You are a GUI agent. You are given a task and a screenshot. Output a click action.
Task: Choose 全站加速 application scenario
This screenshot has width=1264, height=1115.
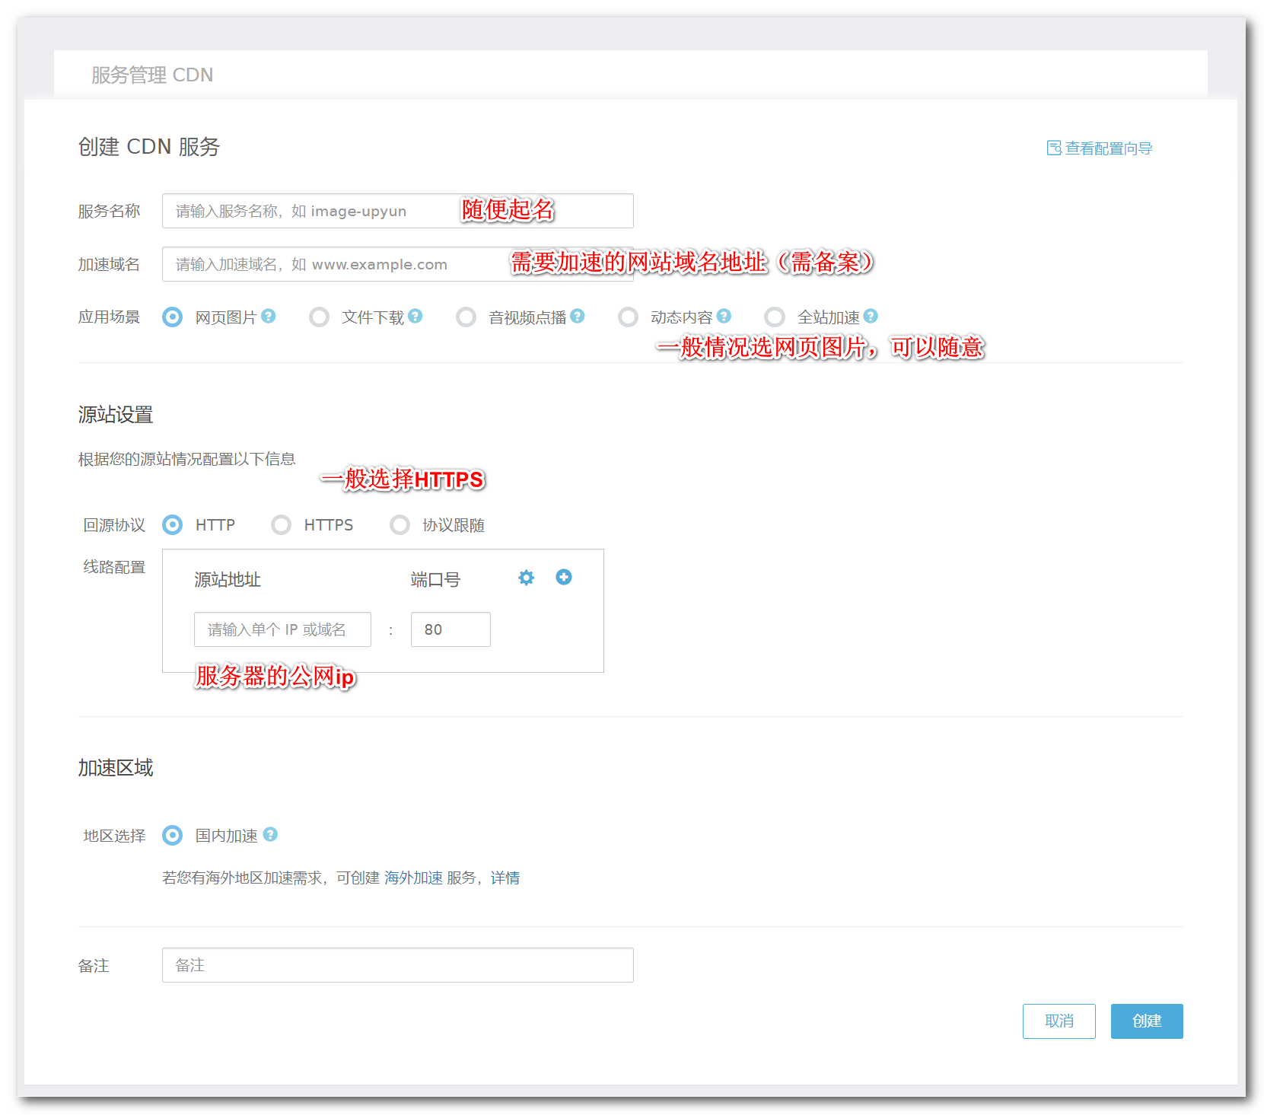(x=775, y=317)
